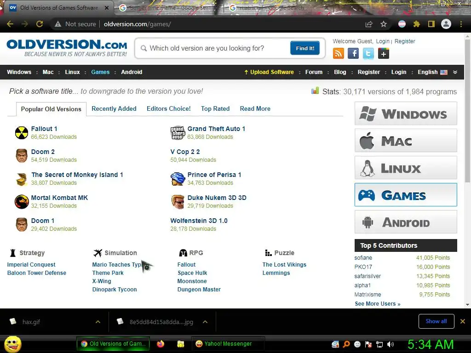Bookmark this page with the star icon
This screenshot has height=353, width=471.
click(x=384, y=24)
